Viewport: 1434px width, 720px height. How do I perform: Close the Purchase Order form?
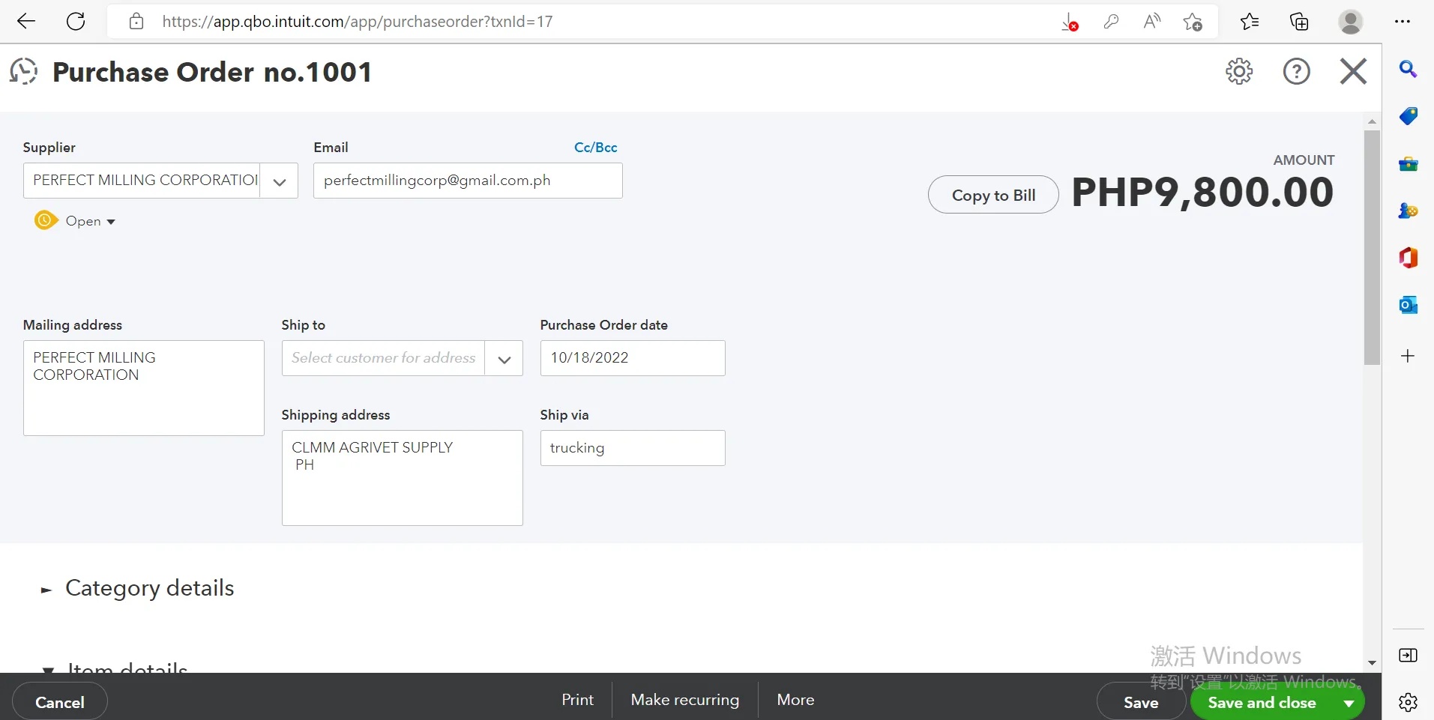point(1353,71)
